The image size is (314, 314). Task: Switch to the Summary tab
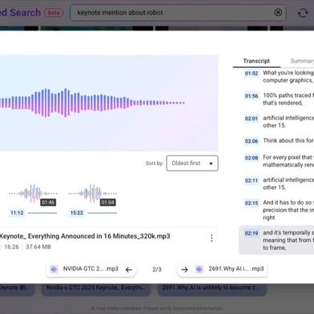(302, 61)
